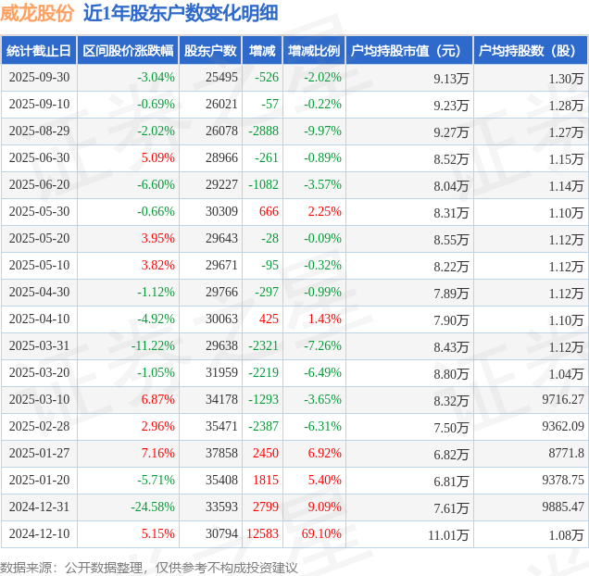Image resolution: width=589 pixels, height=576 pixels.
Task: Select the 69.10% change ratio cell
Action: tap(322, 534)
